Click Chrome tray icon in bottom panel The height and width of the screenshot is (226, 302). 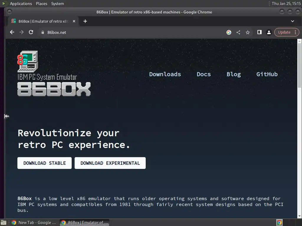[279, 222]
